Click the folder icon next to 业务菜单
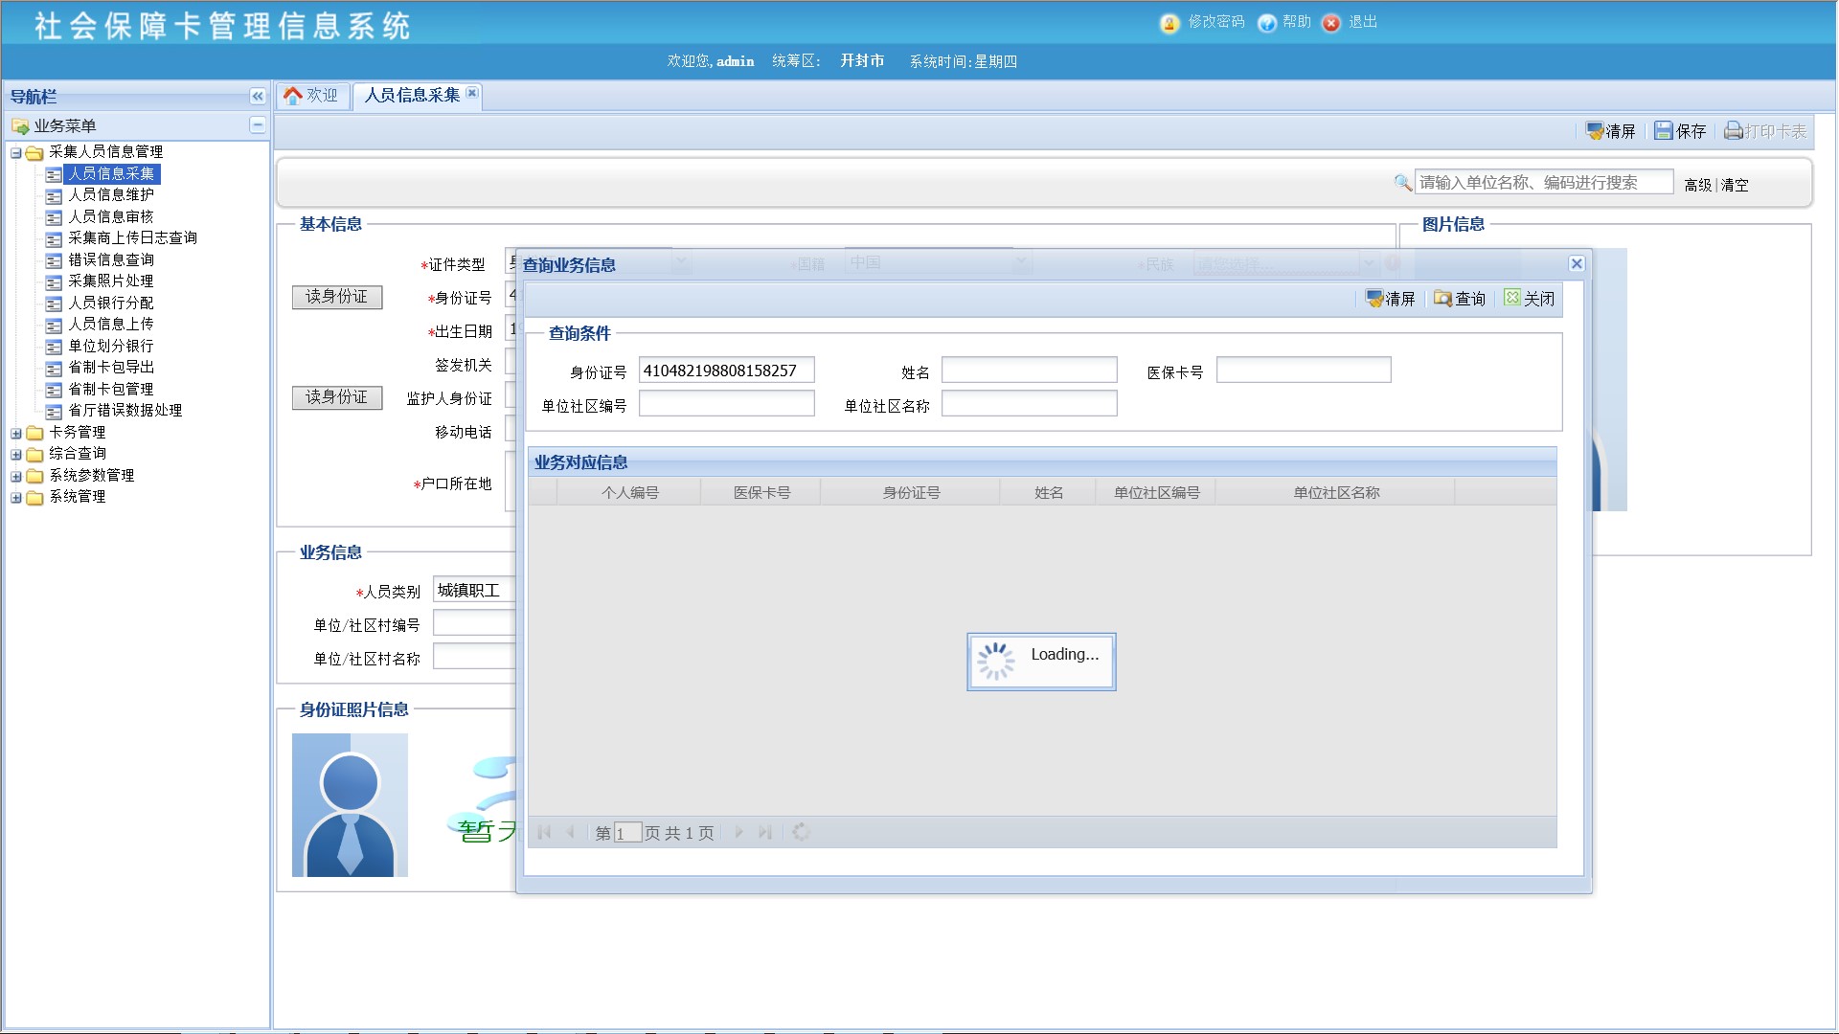The height and width of the screenshot is (1034, 1839). click(x=20, y=126)
